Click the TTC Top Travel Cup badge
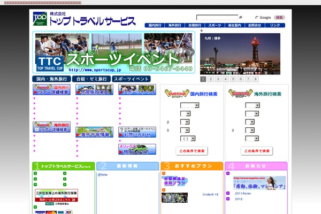Image resolution: width=321 pixels, height=214 pixels. [x=50, y=64]
